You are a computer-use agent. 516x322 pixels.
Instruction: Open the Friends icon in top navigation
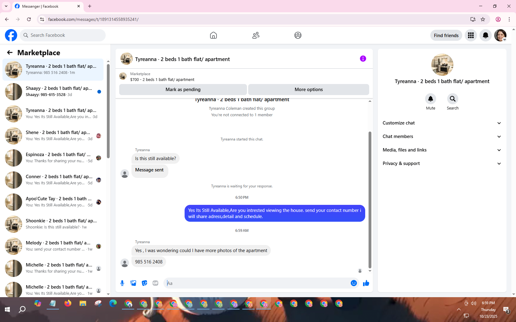click(256, 35)
